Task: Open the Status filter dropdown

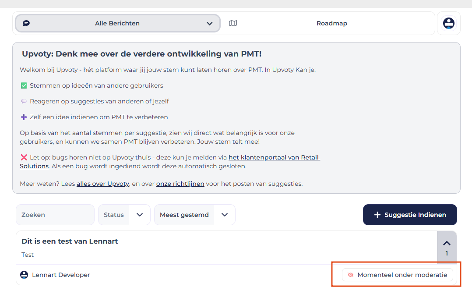Action: [124, 215]
